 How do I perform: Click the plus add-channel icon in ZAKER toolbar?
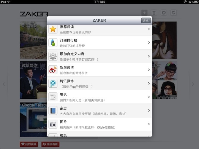(144, 13)
